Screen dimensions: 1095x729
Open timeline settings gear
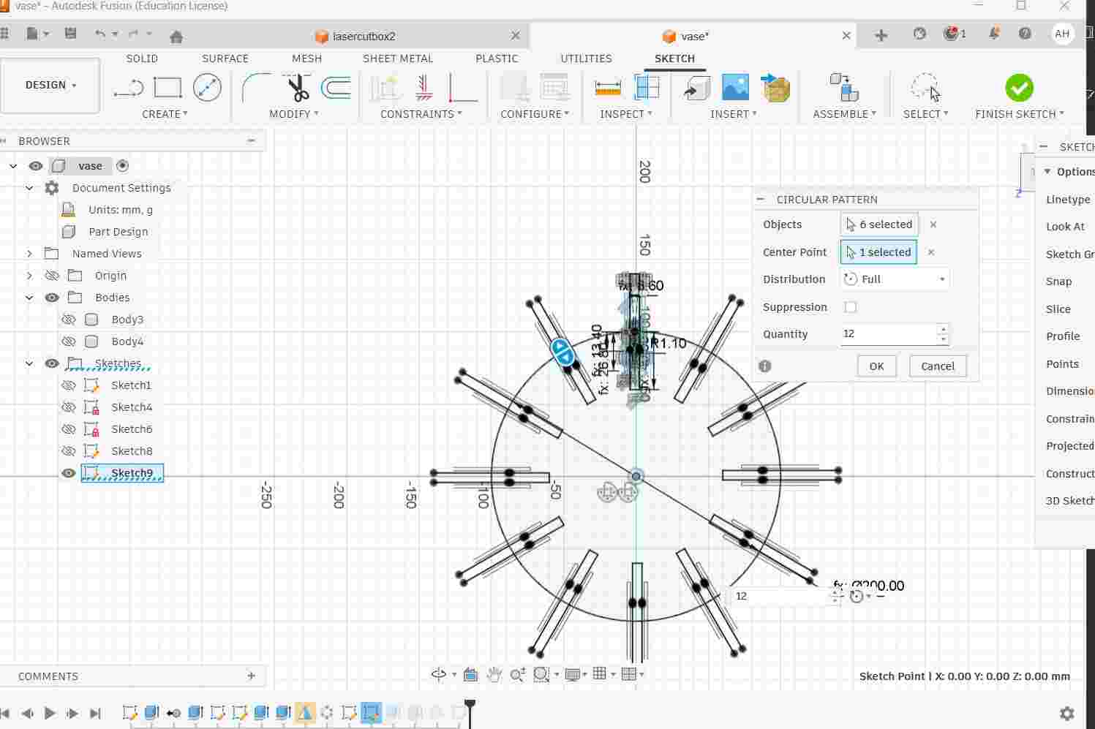tap(1067, 713)
